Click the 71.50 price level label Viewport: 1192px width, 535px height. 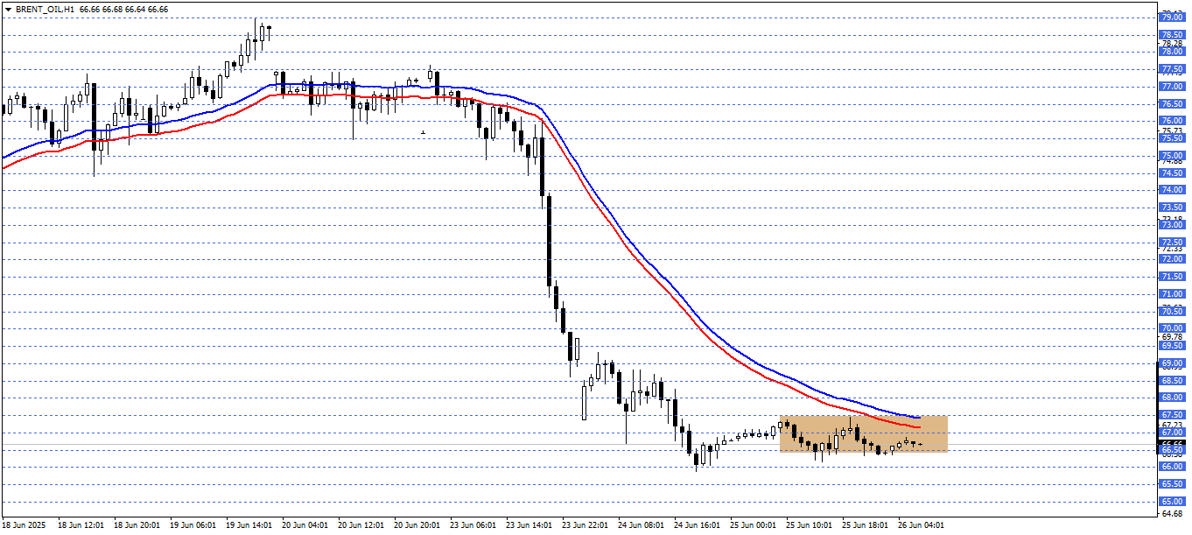(1172, 277)
